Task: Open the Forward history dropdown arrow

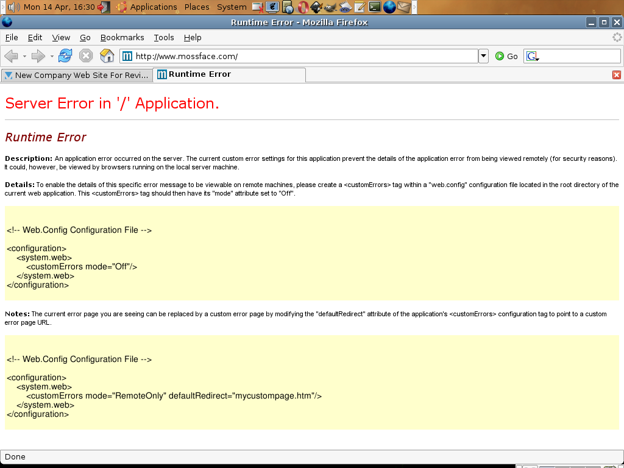Action: [52, 57]
